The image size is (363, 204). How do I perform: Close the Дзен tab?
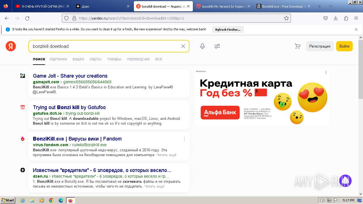click(128, 6)
